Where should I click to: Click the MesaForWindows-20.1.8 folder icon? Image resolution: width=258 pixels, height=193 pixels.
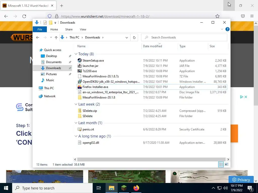80,97
